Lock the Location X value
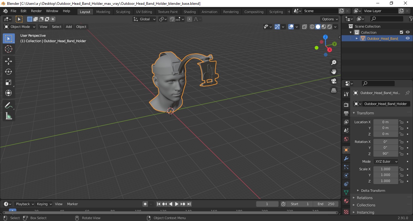 [x=401, y=122]
